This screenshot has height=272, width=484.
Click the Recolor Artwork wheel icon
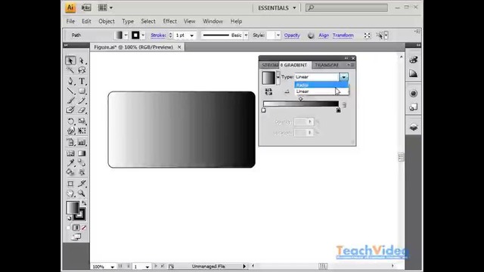tap(311, 36)
